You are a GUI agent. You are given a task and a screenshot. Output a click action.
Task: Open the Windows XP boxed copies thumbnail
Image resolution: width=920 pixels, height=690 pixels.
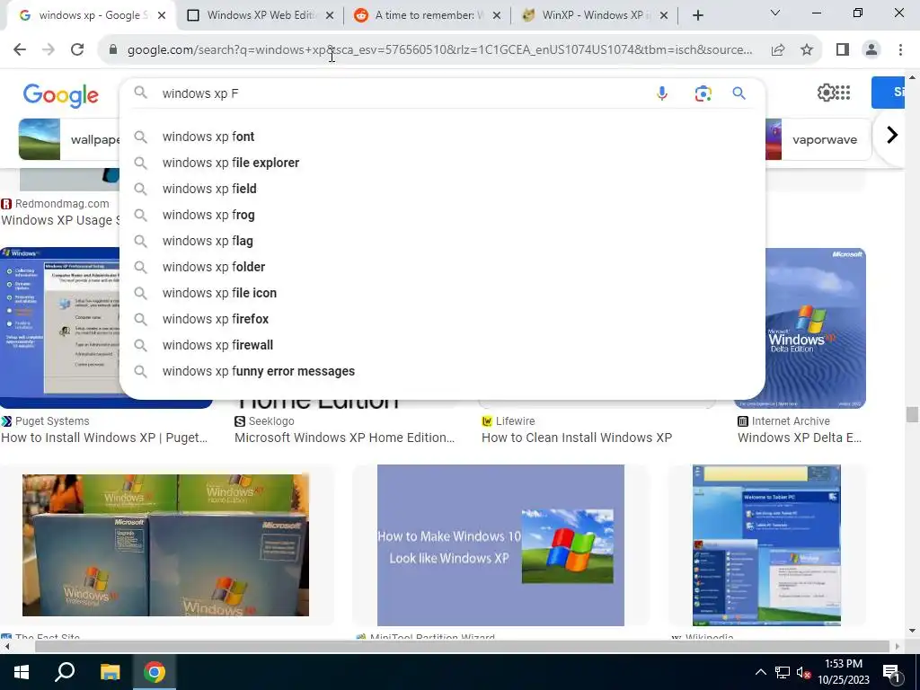(x=165, y=545)
